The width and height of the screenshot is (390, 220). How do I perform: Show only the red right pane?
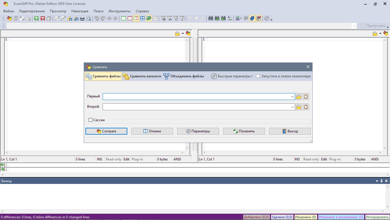130,18
